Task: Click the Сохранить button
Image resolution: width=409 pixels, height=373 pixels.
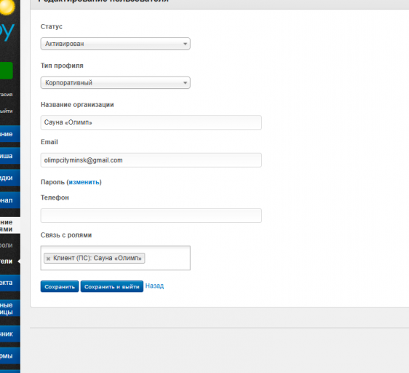Action: pos(60,286)
